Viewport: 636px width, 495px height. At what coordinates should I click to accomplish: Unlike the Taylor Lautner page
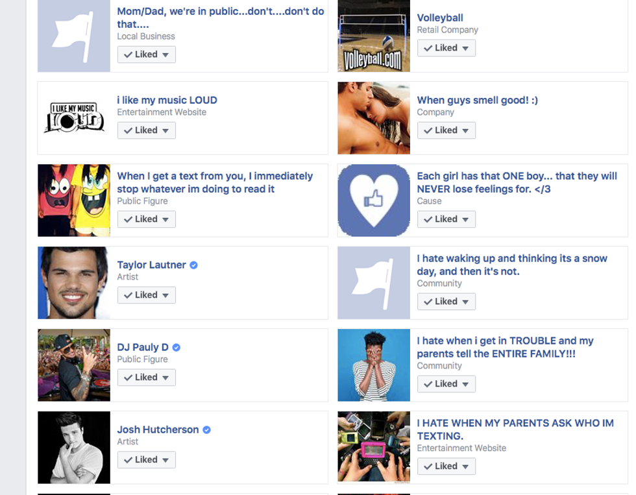pyautogui.click(x=147, y=295)
